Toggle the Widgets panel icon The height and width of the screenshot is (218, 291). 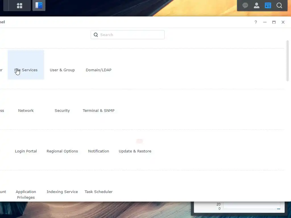tap(268, 5)
